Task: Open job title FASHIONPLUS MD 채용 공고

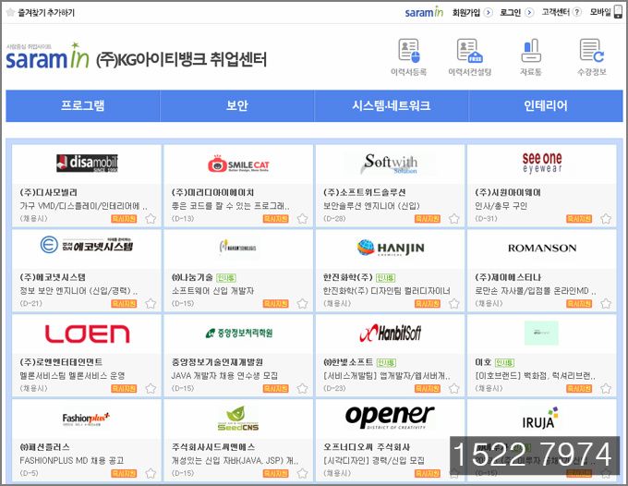Action: (72, 461)
